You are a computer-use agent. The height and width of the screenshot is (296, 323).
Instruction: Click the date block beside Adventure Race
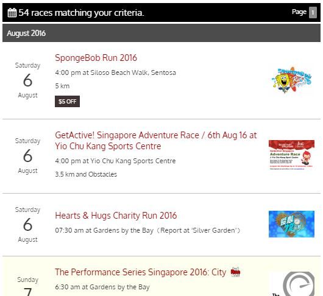click(27, 156)
